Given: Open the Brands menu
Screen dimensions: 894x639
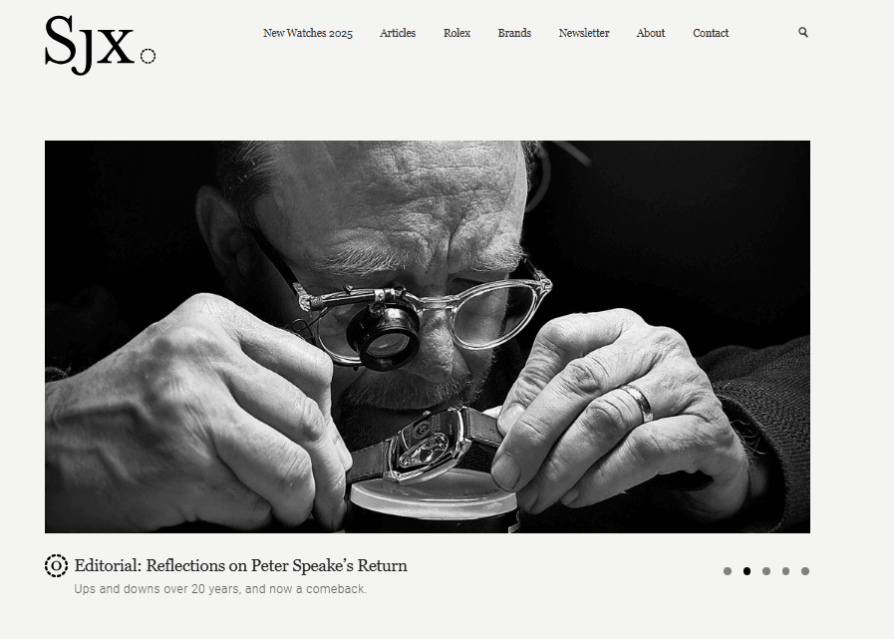Looking at the screenshot, I should point(514,33).
